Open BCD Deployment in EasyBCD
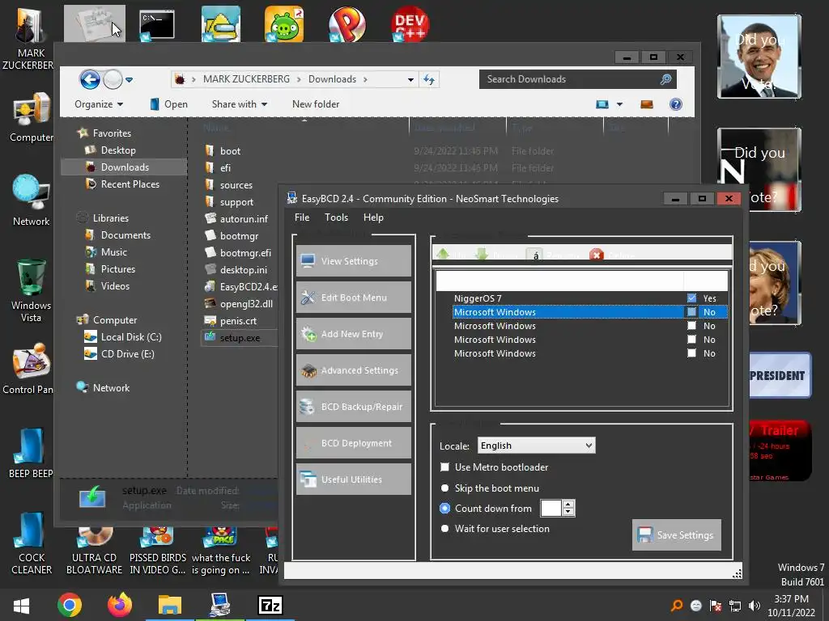The image size is (829, 621). point(353,443)
